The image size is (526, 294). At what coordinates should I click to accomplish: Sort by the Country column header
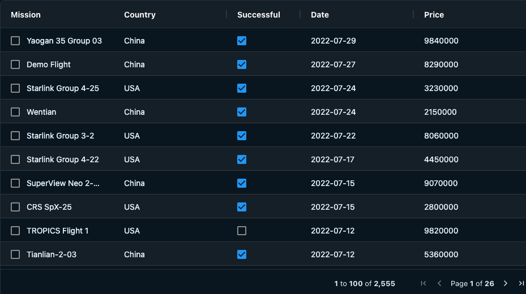pyautogui.click(x=140, y=15)
